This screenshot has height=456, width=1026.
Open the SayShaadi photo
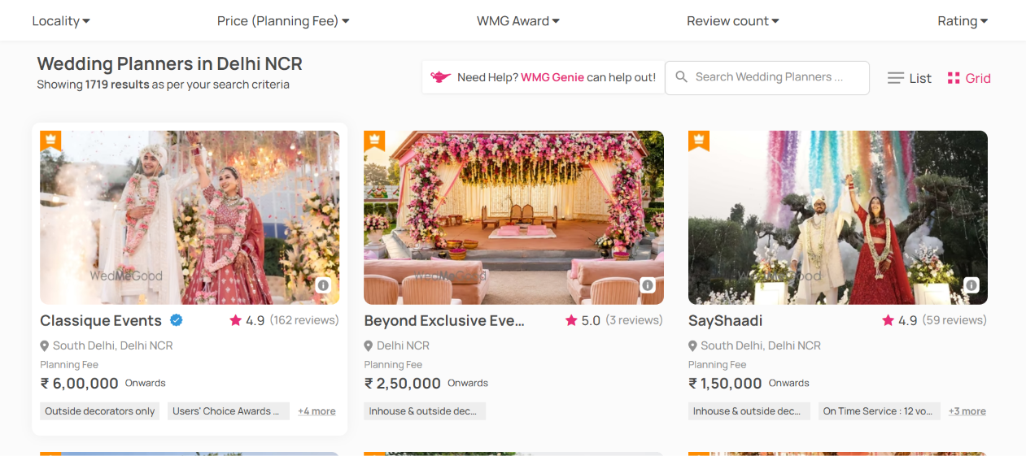(x=838, y=218)
